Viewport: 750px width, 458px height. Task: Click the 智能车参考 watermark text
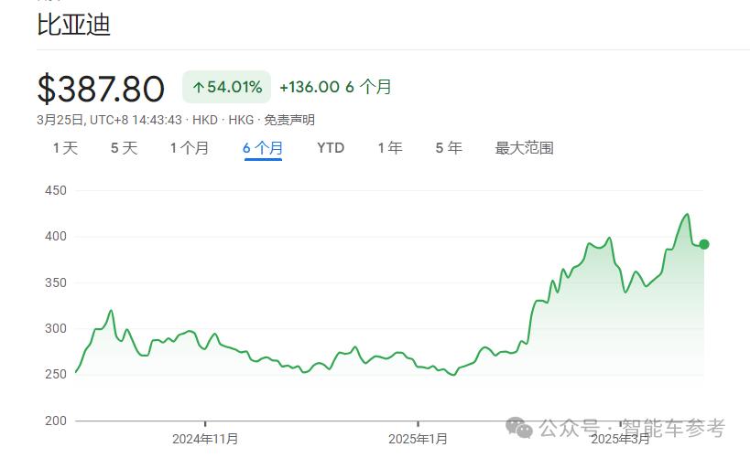tap(673, 427)
